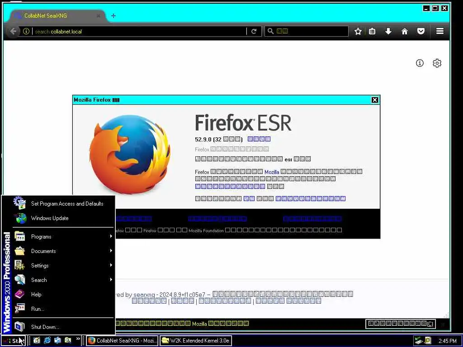This screenshot has height=347, width=463.
Task: Click the Programs submenu arrow
Action: 111,236
